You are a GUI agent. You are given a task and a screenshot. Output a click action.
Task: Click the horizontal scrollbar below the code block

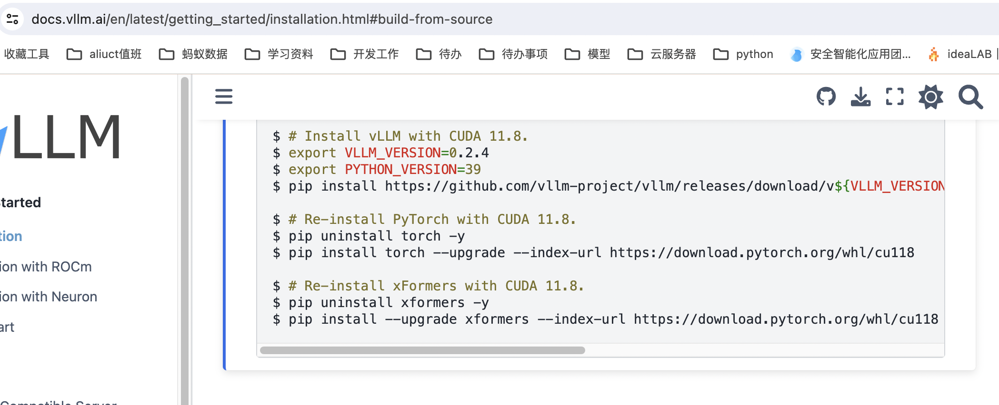[422, 349]
